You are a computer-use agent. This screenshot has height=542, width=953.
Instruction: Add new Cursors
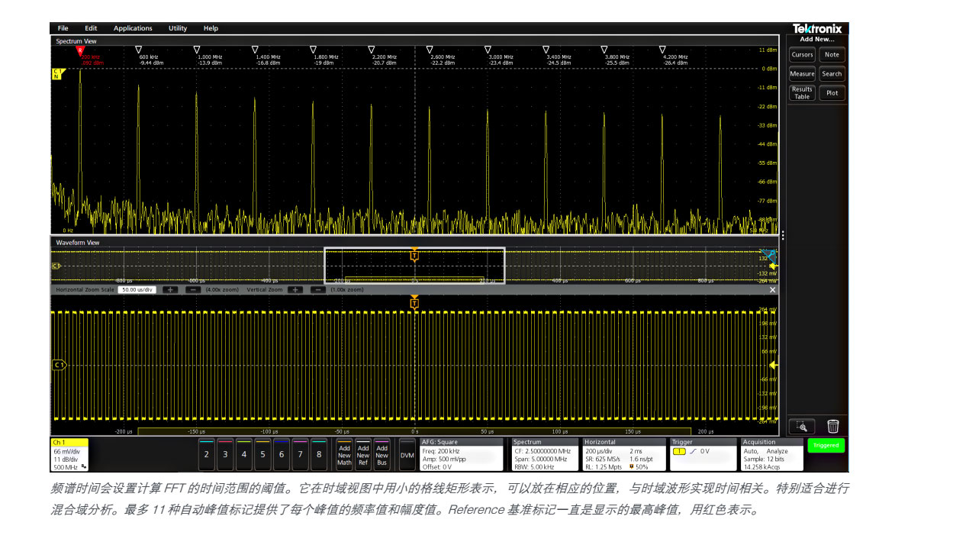pyautogui.click(x=802, y=55)
